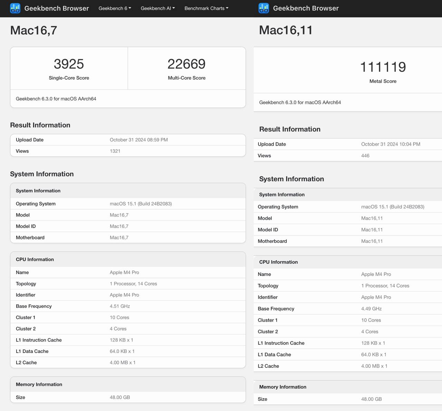The height and width of the screenshot is (411, 442).
Task: Click the Mac16,11 Motherboard value
Action: tap(372, 241)
